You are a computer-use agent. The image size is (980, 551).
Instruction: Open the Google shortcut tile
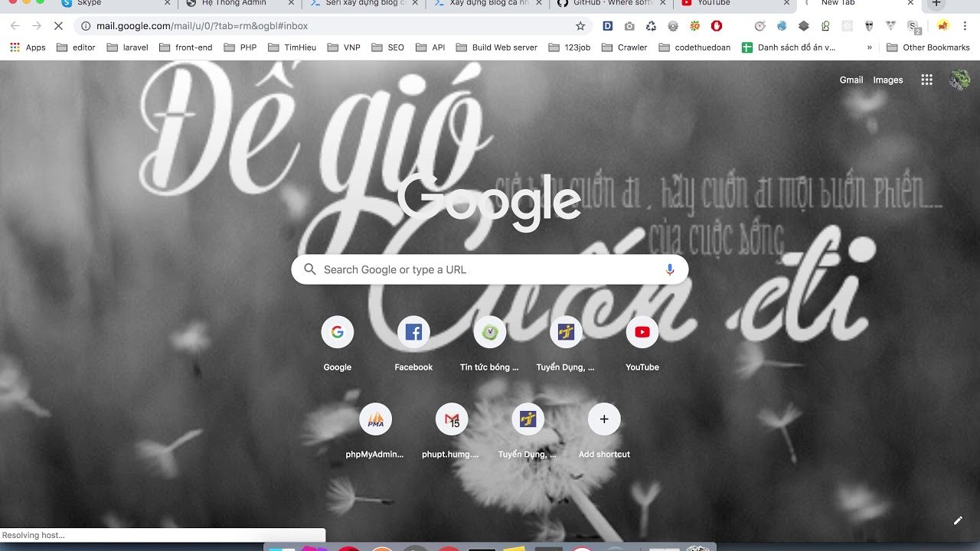point(337,344)
